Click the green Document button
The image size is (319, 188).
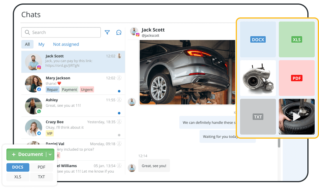pyautogui.click(x=28, y=154)
